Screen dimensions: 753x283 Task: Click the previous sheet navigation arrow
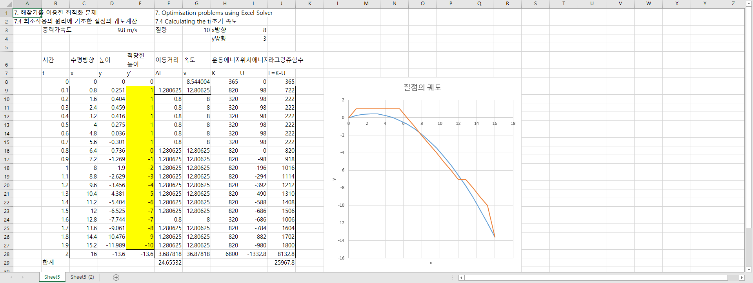click(x=12, y=277)
